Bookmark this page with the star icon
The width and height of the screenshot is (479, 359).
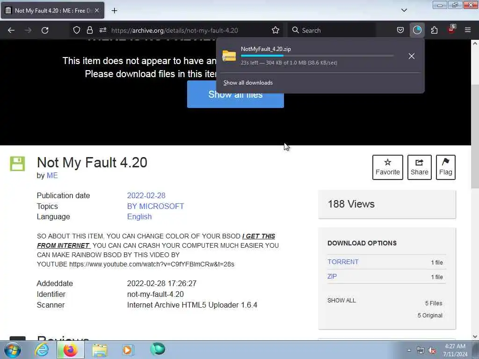point(276,30)
